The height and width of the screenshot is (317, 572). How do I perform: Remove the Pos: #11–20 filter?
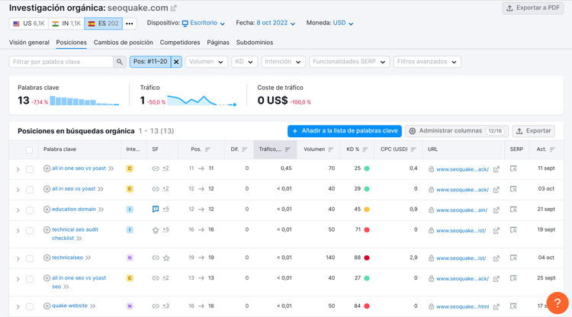pyautogui.click(x=176, y=62)
